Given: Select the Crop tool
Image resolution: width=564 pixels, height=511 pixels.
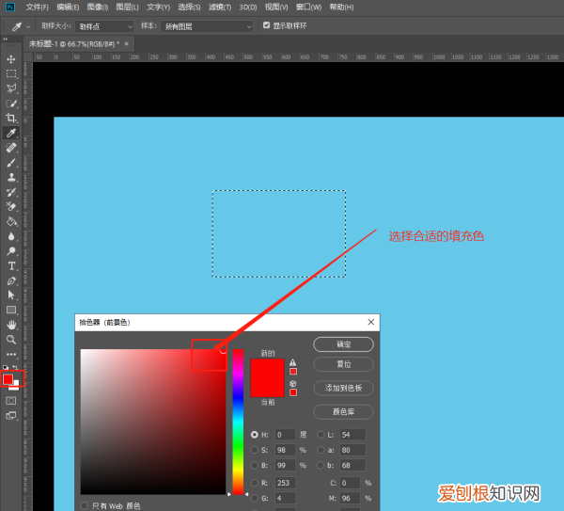Looking at the screenshot, I should click(x=11, y=119).
